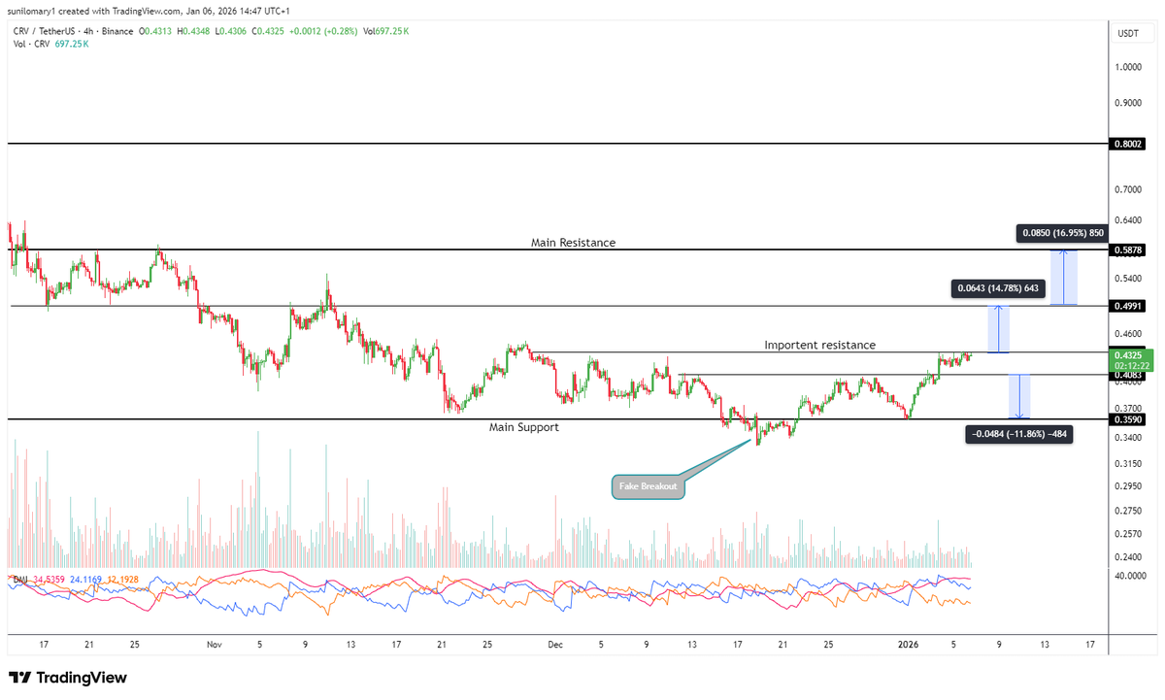This screenshot has height=700, width=1165.
Task: Click the 0.0850 (16.95%) measurement label
Action: click(1061, 233)
